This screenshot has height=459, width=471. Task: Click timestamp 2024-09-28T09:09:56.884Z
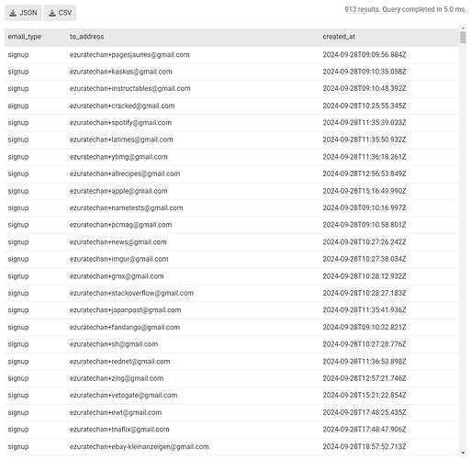click(364, 55)
